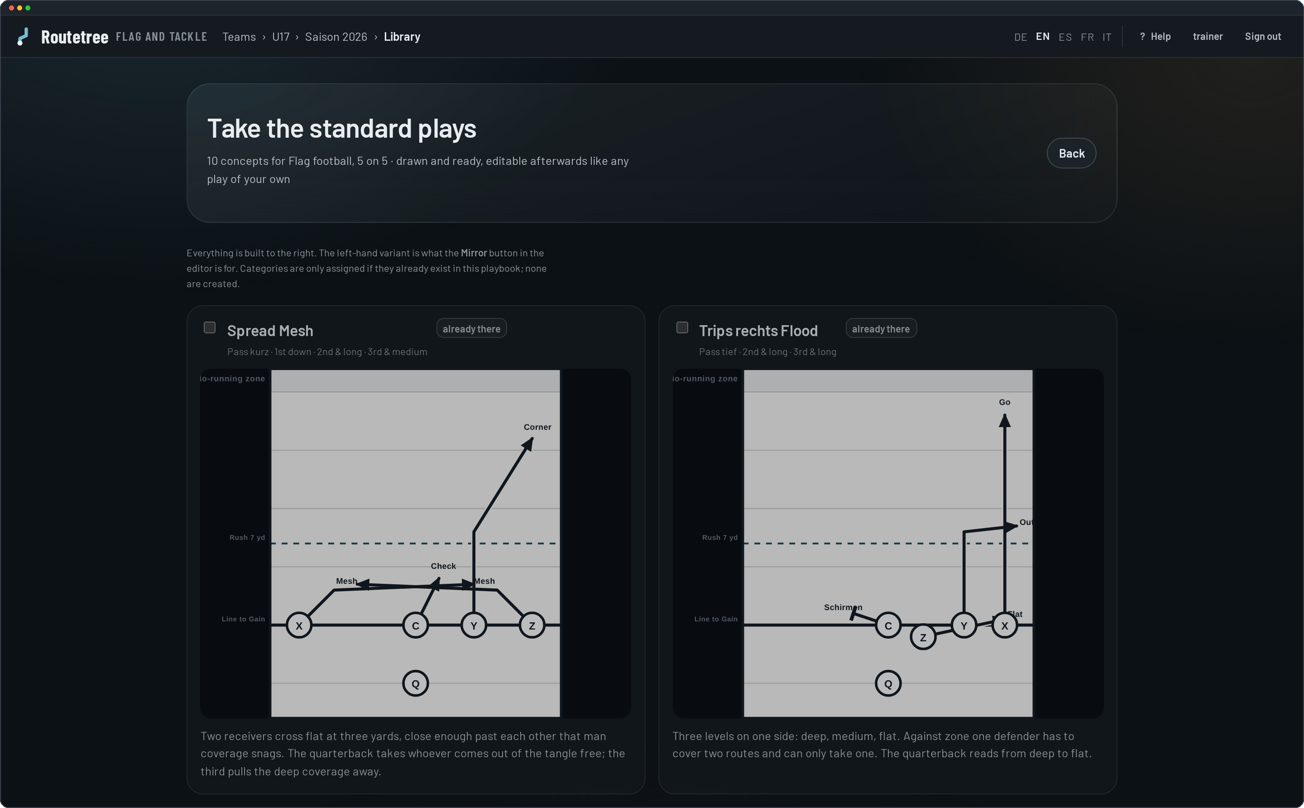
Task: Click Trips rechts Flood play title
Action: tap(758, 331)
